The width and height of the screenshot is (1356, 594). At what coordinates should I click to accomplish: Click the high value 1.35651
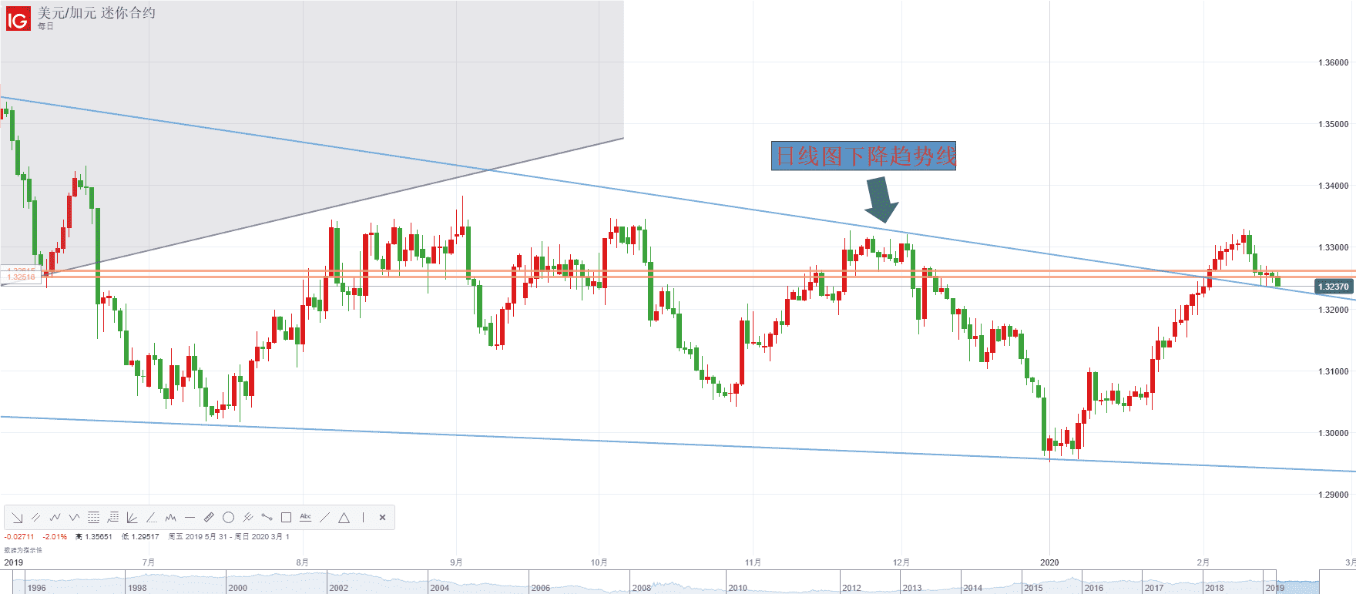(x=98, y=537)
